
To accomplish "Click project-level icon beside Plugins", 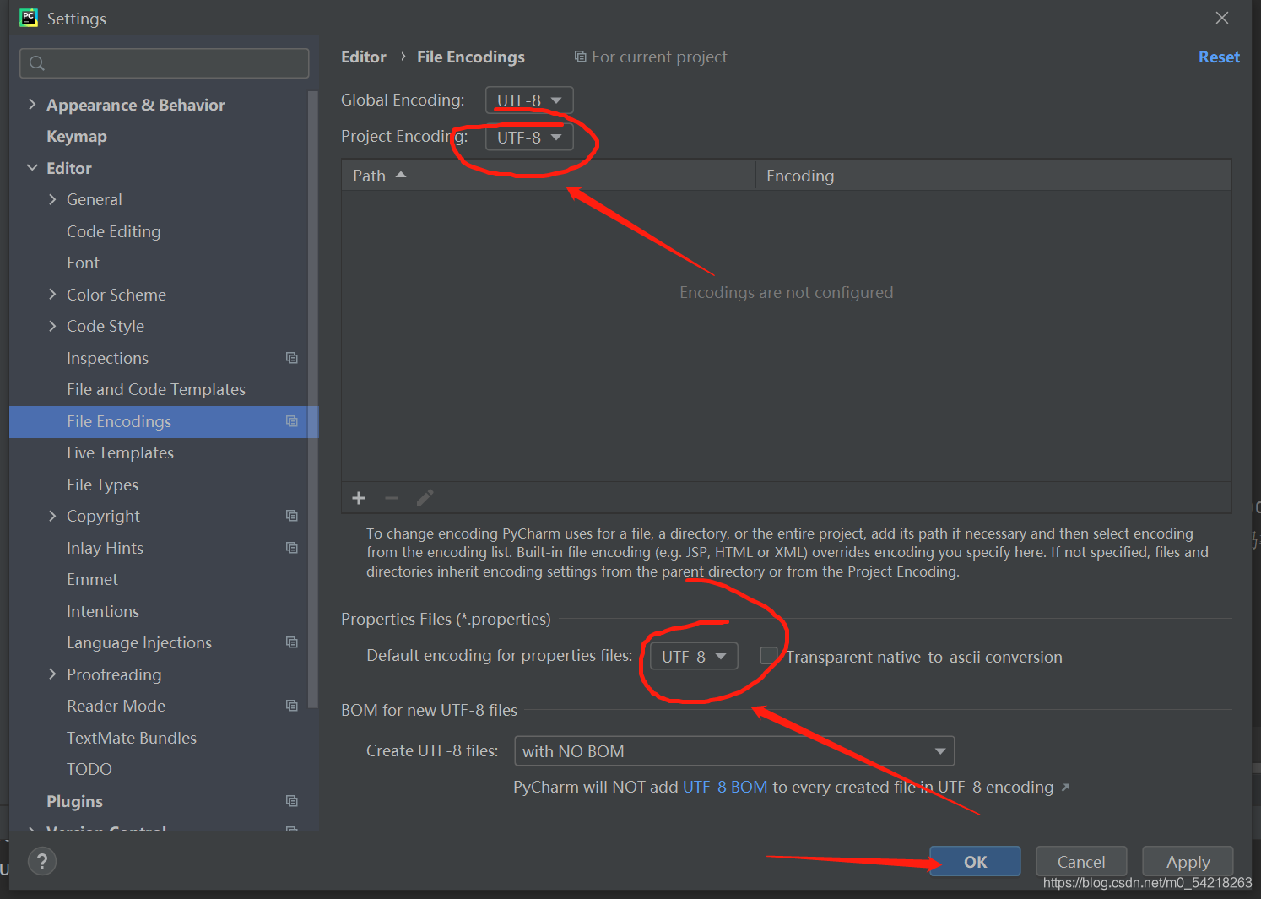I will click(292, 801).
